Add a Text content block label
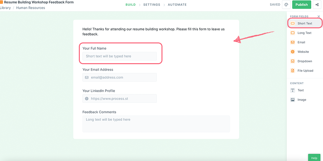 [x=301, y=90]
